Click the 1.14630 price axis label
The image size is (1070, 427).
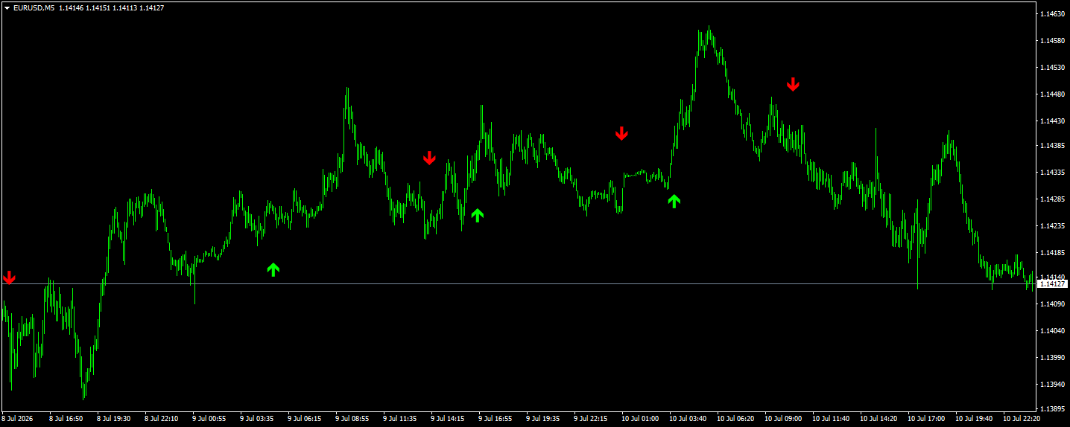pyautogui.click(x=1052, y=14)
